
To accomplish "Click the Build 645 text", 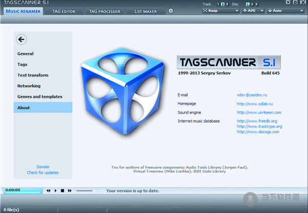I will [x=271, y=73].
